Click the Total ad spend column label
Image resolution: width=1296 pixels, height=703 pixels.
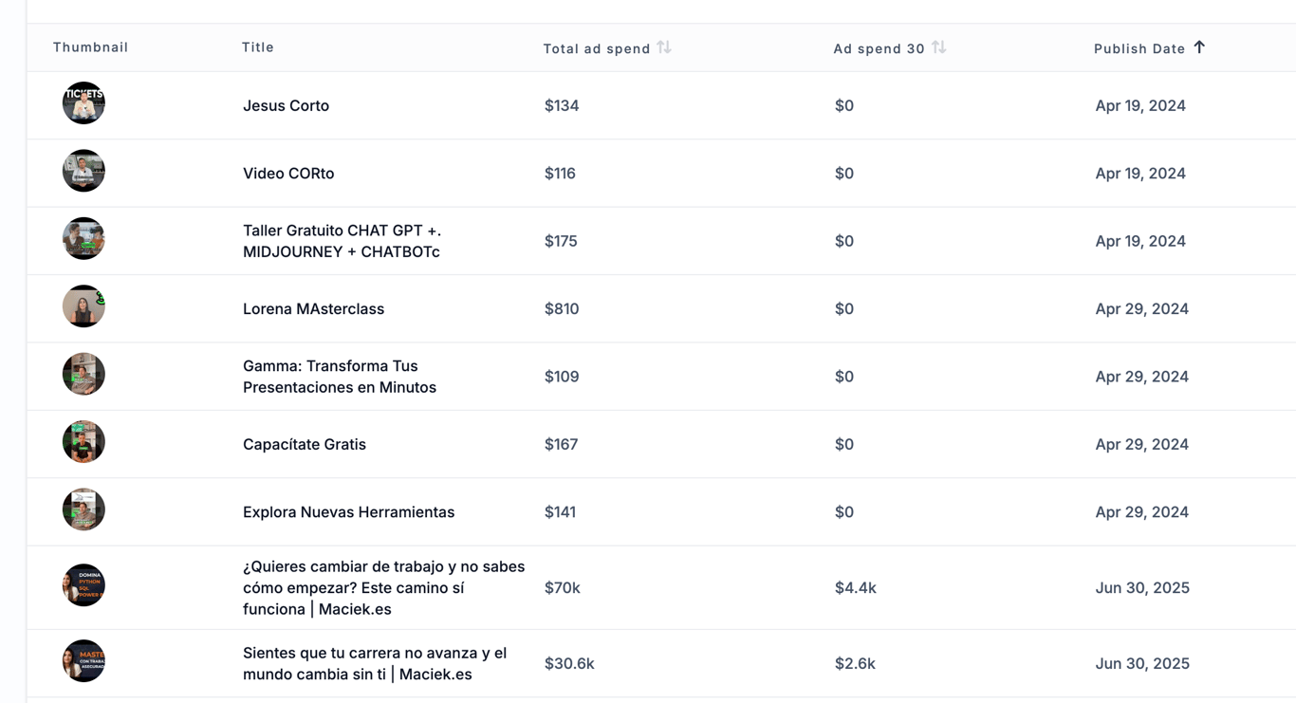[596, 48]
